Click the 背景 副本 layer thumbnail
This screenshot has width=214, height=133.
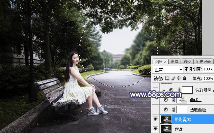[166, 119]
